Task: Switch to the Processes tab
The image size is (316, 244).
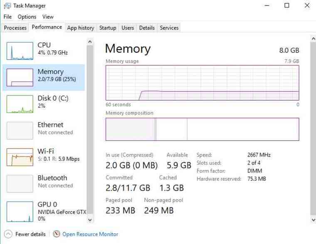Action: tap(15, 28)
